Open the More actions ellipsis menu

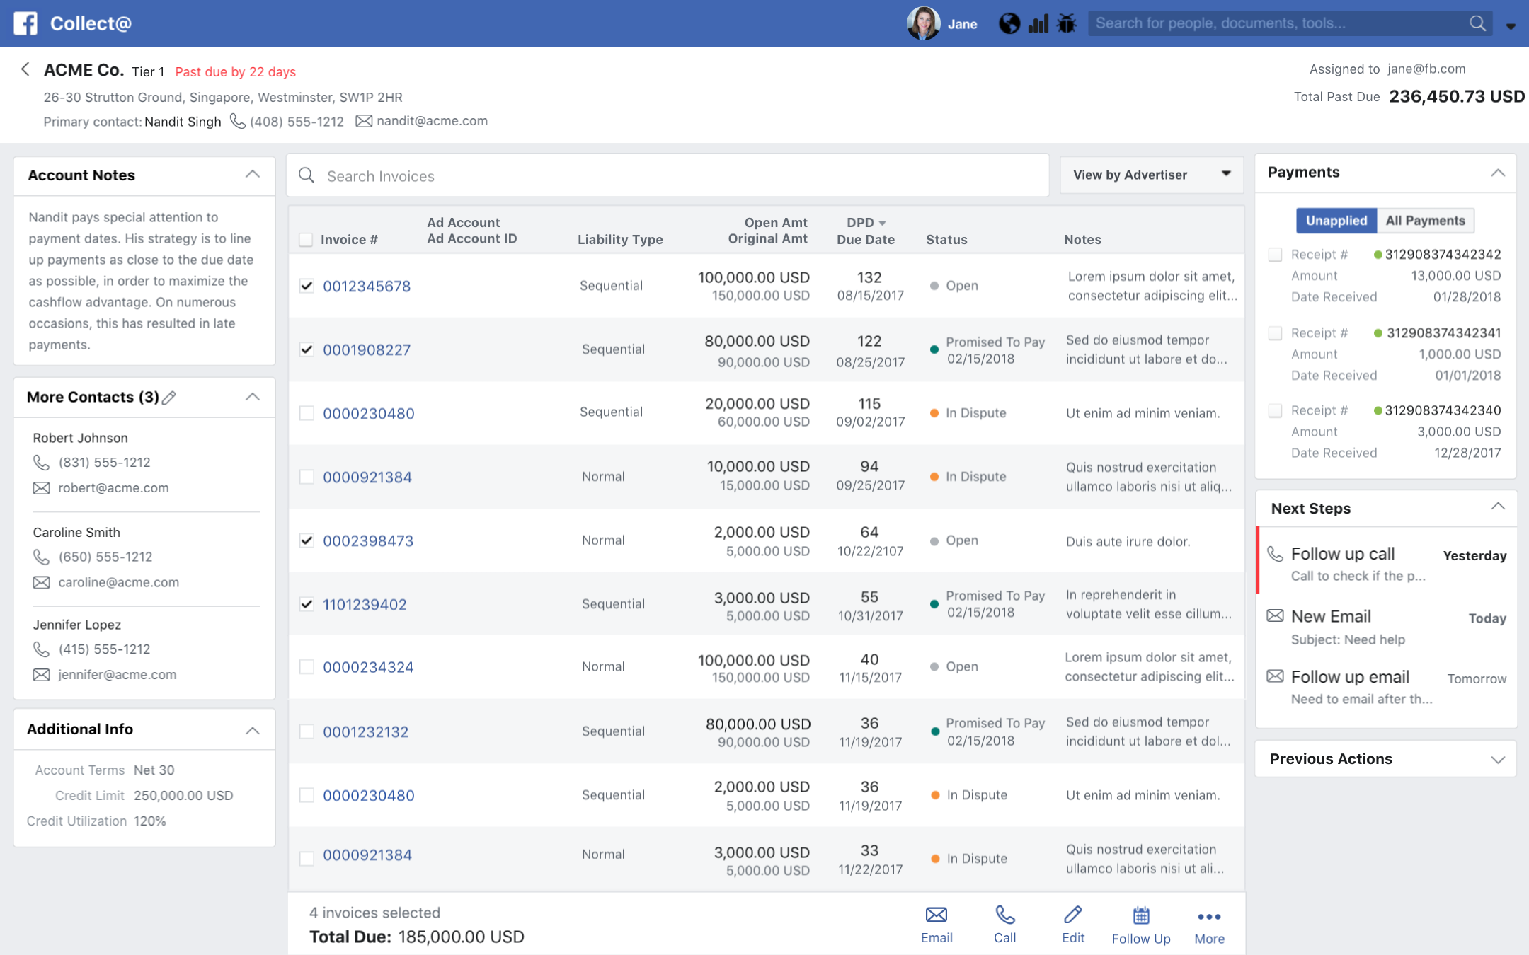(1208, 917)
